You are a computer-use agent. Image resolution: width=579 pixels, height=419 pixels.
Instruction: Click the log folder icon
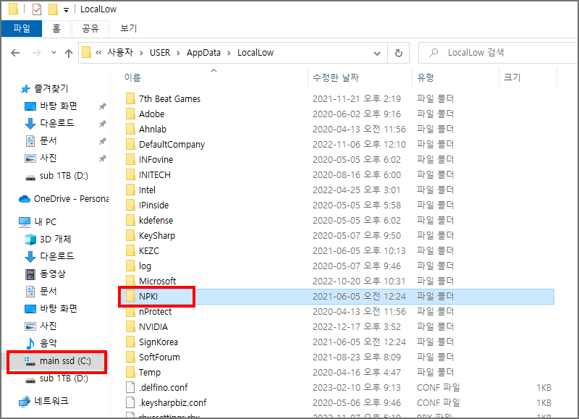pyautogui.click(x=130, y=266)
